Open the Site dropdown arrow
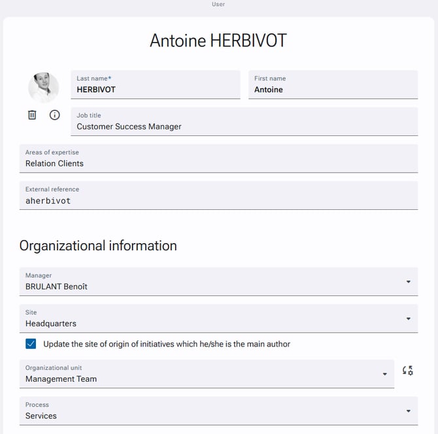Image resolution: width=438 pixels, height=434 pixels. click(x=409, y=318)
